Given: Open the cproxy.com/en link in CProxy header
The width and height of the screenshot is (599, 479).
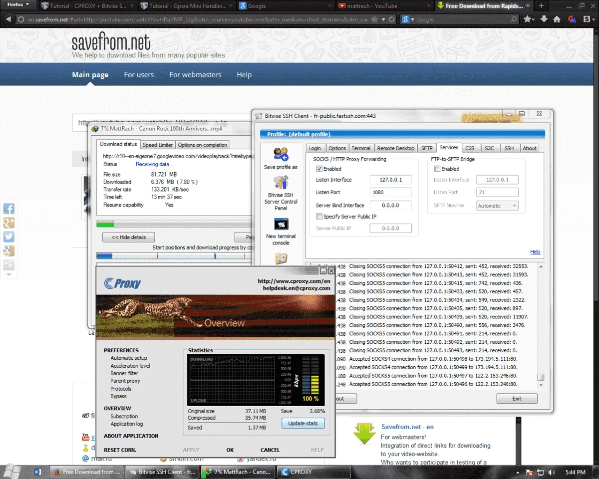Looking at the screenshot, I should point(294,281).
